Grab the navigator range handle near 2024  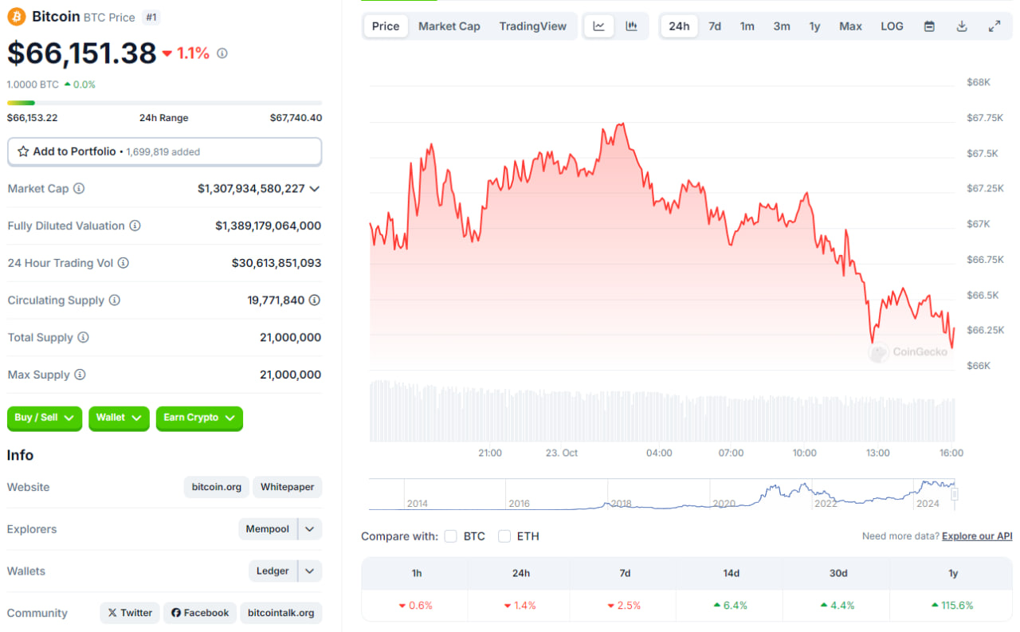(954, 494)
